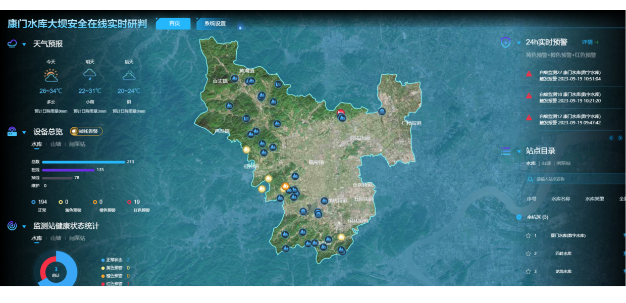Click the blue station marker near 仁和街道
Viewport: 626px width, 303px height.
[382, 112]
